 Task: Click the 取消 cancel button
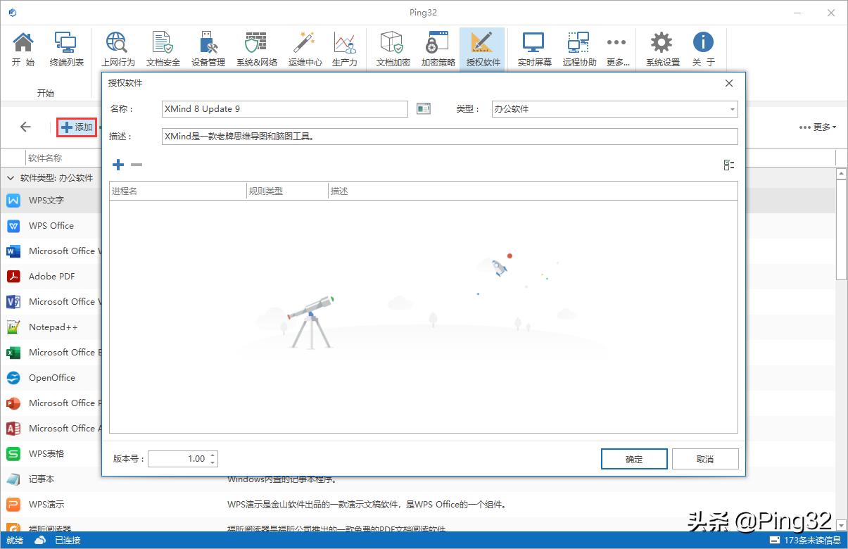705,459
